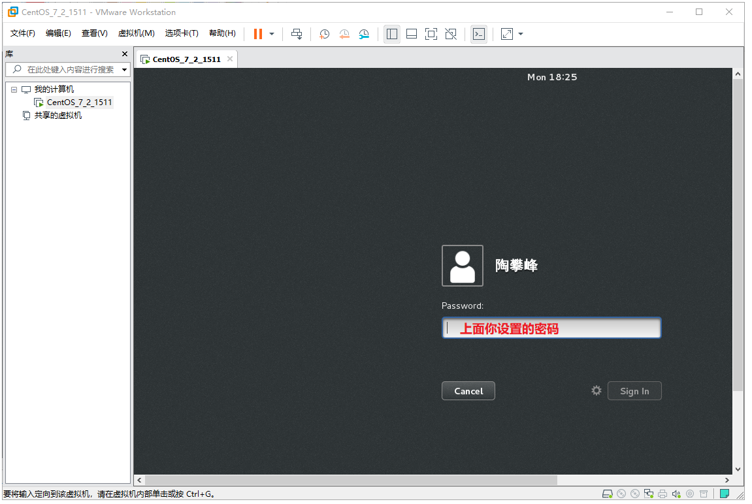
Task: Open the session settings gear icon
Action: tap(596, 390)
